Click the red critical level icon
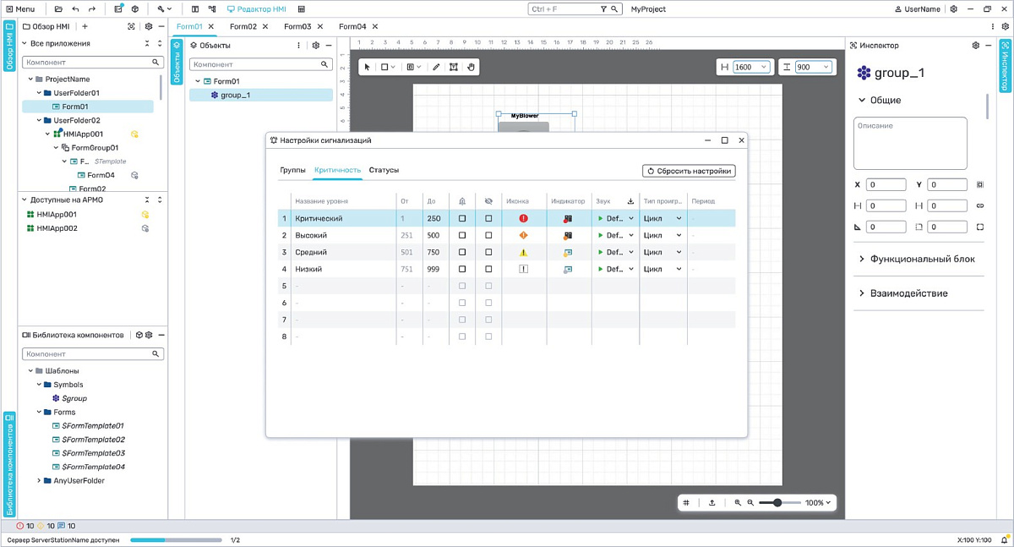 [x=524, y=218]
